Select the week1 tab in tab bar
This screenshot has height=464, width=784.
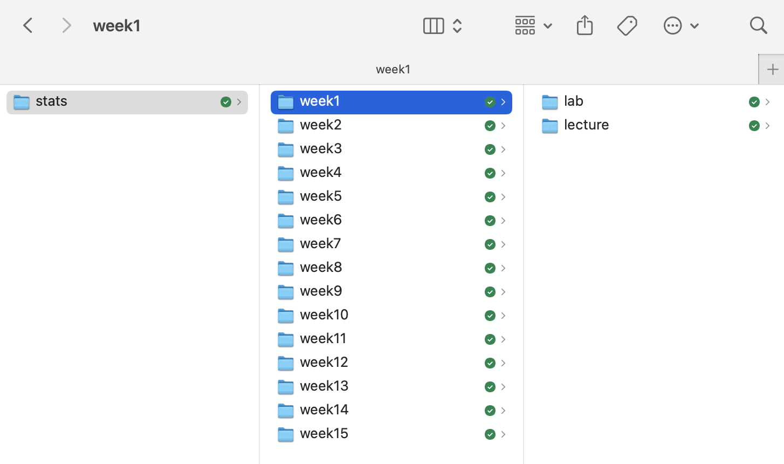pyautogui.click(x=393, y=69)
